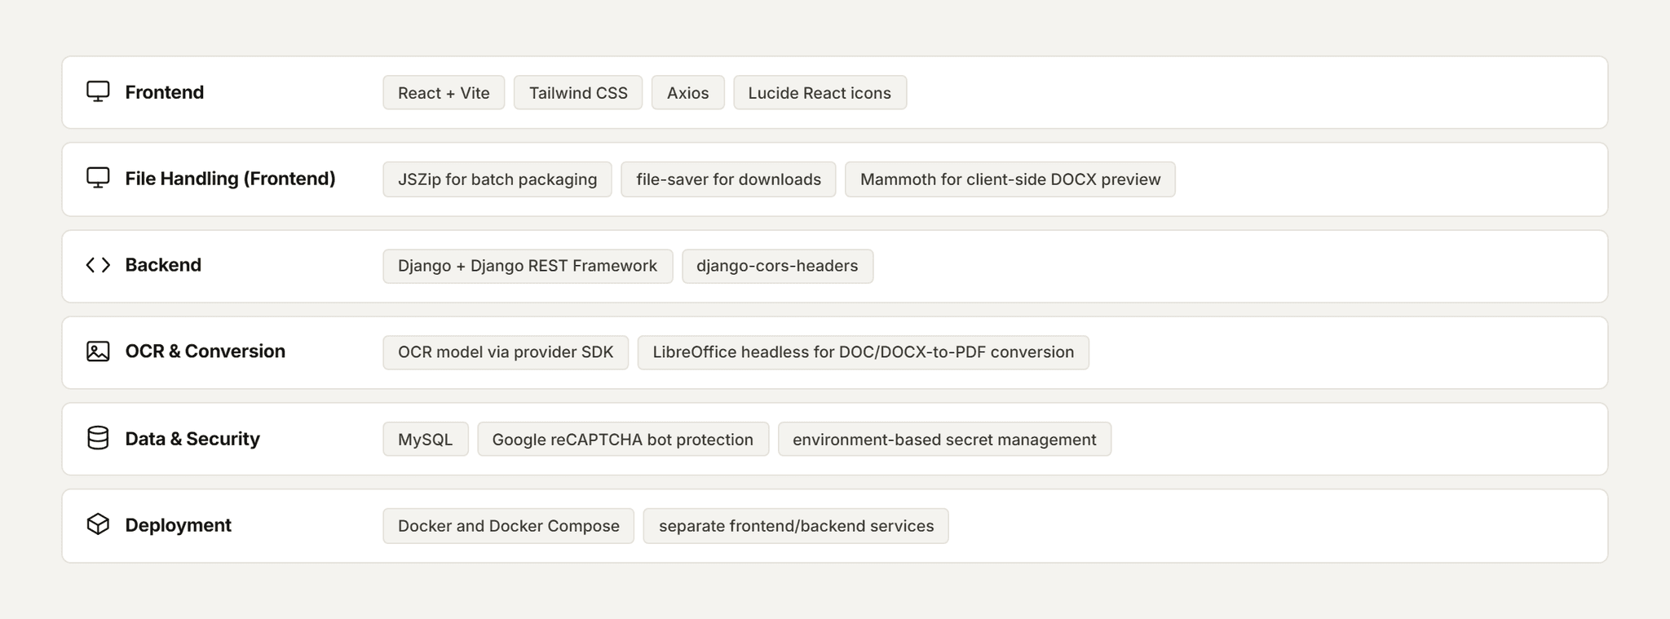Click the database icon beside Data & Security

click(x=98, y=438)
